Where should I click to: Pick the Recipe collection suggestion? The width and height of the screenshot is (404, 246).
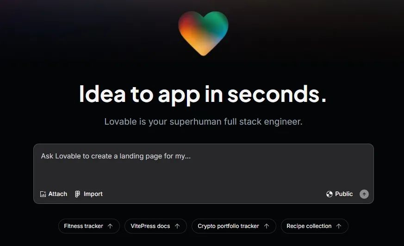(x=309, y=226)
